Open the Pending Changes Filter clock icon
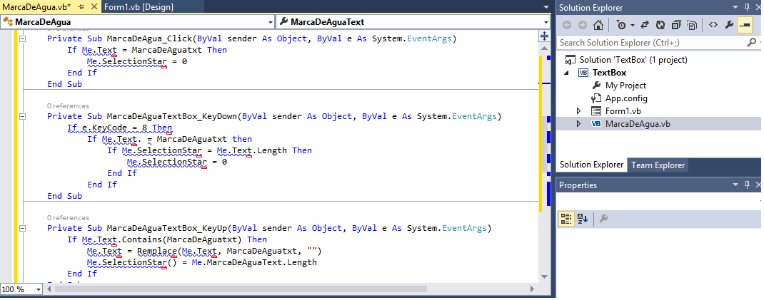 [x=621, y=25]
